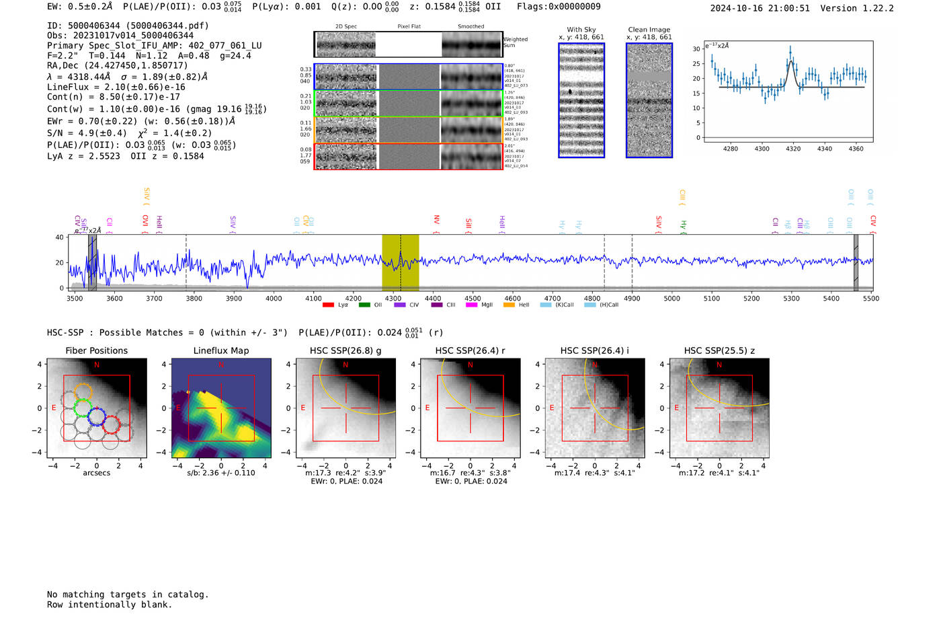Click the dashed vertical line near 4830Å
This screenshot has height=641, width=941.
click(604, 263)
